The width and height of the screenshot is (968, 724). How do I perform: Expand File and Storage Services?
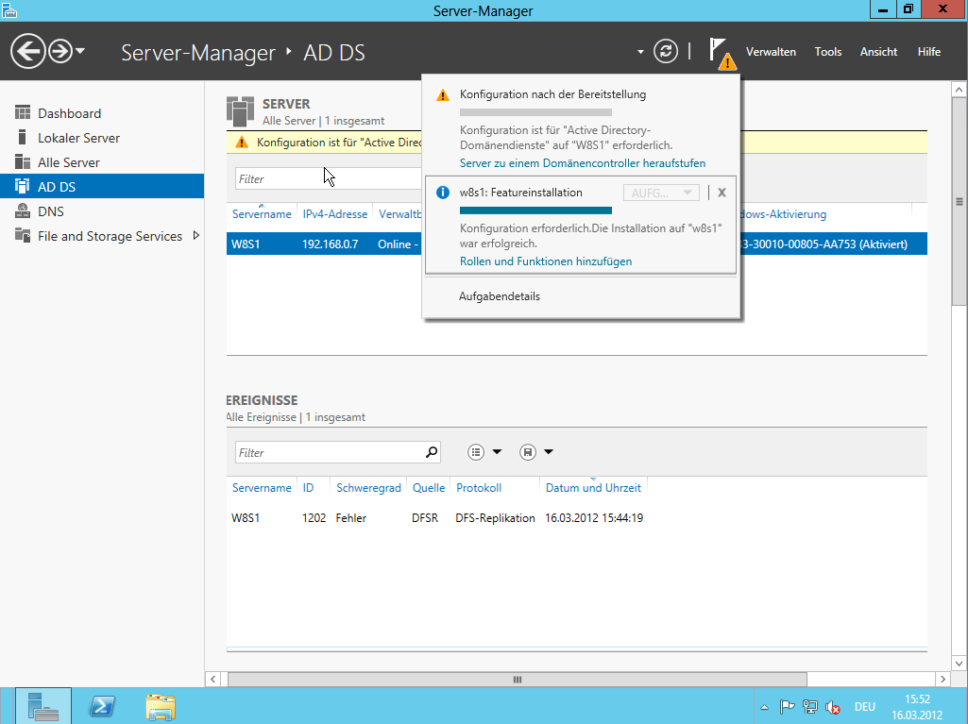click(x=196, y=235)
